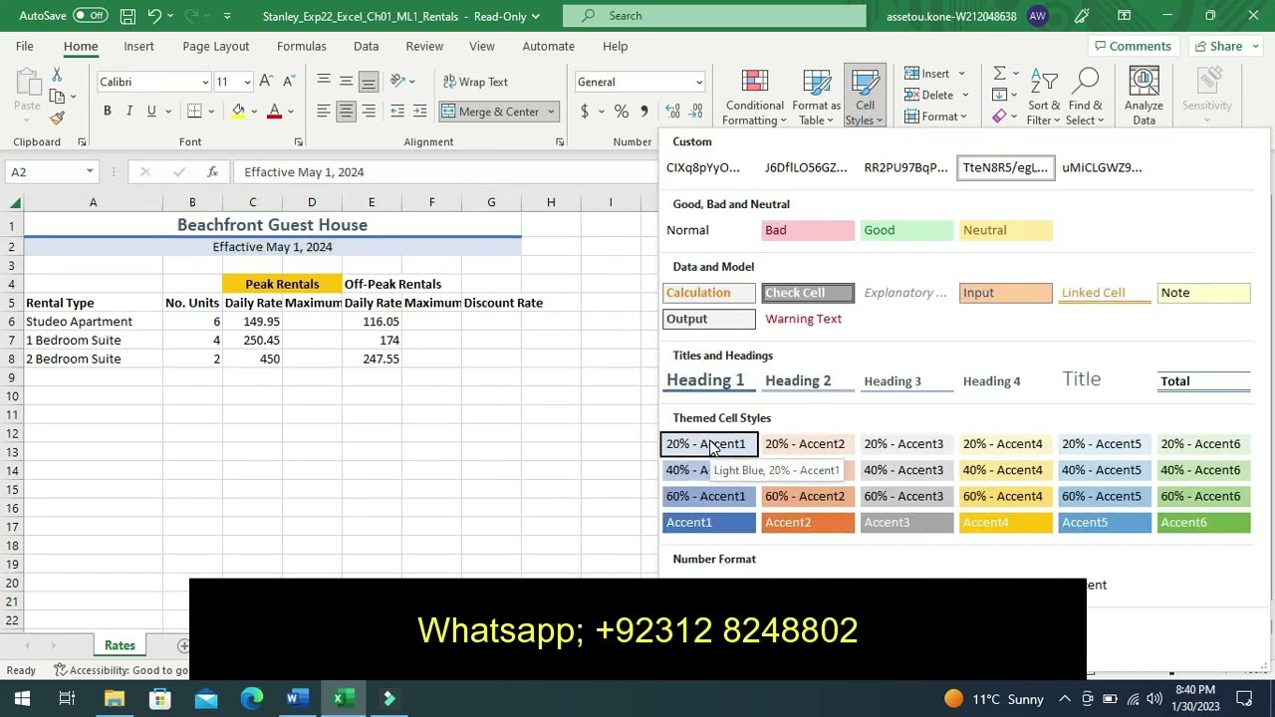Screen dimensions: 1275x717
Task: Click Accounting Number Format dollar icon
Action: coord(585,112)
